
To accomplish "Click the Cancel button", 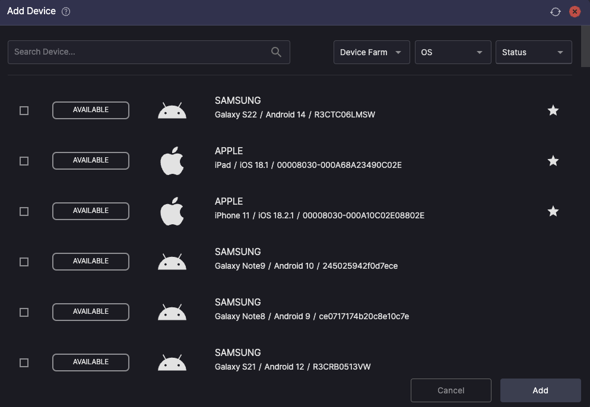I will (451, 390).
